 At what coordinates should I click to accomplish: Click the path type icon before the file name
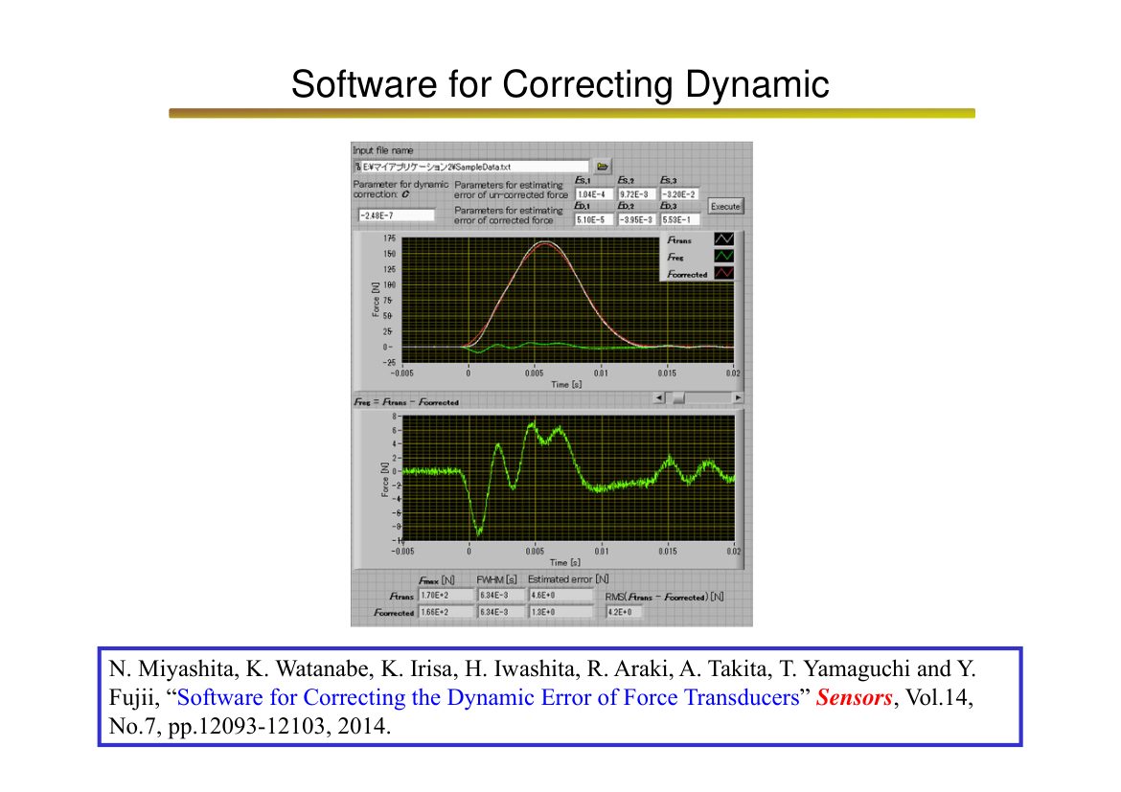(357, 167)
